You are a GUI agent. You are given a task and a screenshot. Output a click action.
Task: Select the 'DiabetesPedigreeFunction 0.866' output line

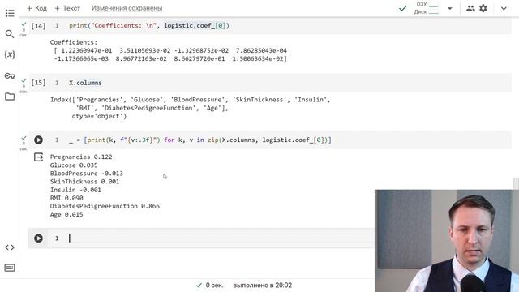click(x=105, y=206)
